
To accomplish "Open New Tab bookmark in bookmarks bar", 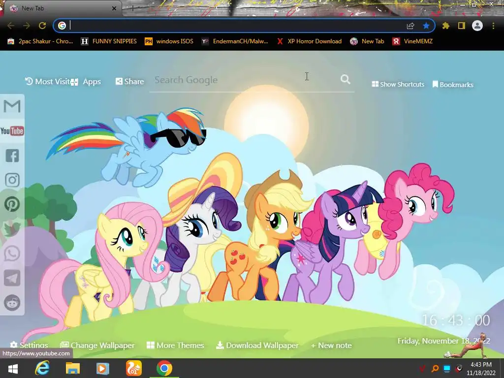I will point(367,41).
